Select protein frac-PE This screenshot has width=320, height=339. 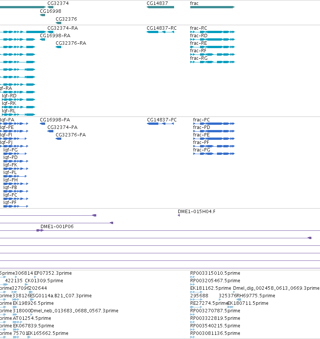coord(201,135)
